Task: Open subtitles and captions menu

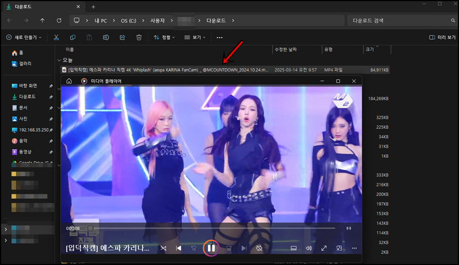Action: pos(293,248)
